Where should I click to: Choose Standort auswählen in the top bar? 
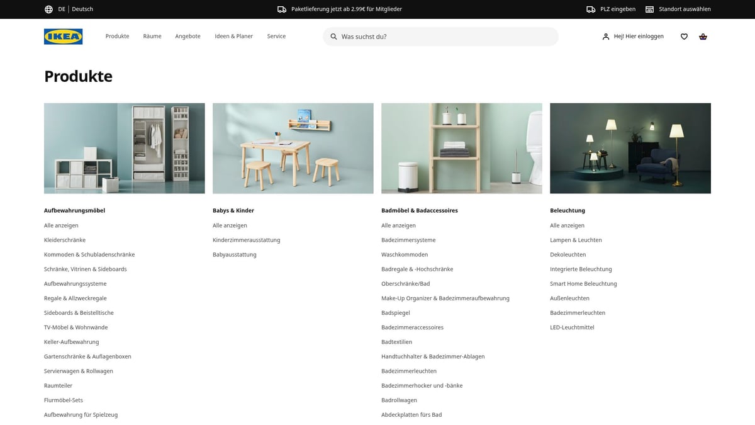coord(684,9)
